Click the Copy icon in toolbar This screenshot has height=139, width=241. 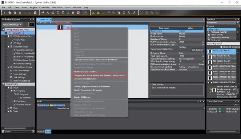(10, 13)
